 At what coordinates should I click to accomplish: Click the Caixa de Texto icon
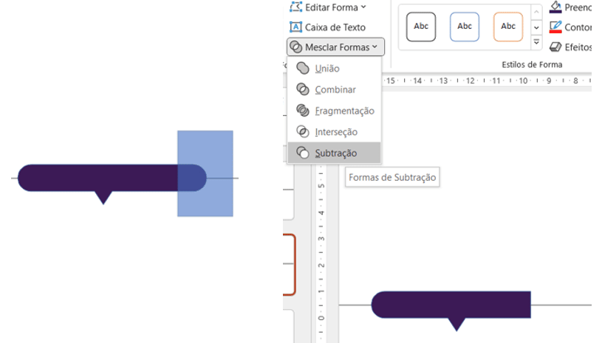[x=295, y=27]
